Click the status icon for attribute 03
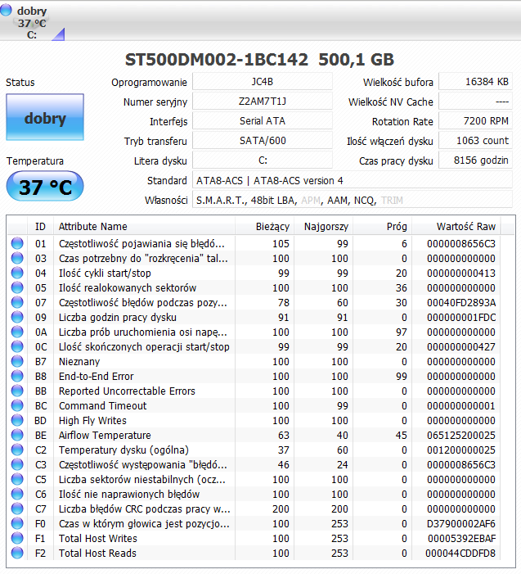Viewport: 521px width, 574px height. 17,258
